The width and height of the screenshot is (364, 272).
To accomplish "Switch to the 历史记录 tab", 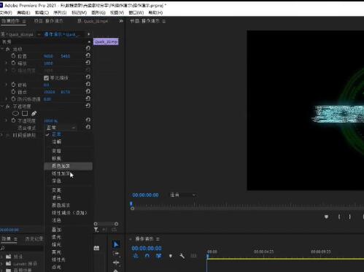I will [34, 239].
